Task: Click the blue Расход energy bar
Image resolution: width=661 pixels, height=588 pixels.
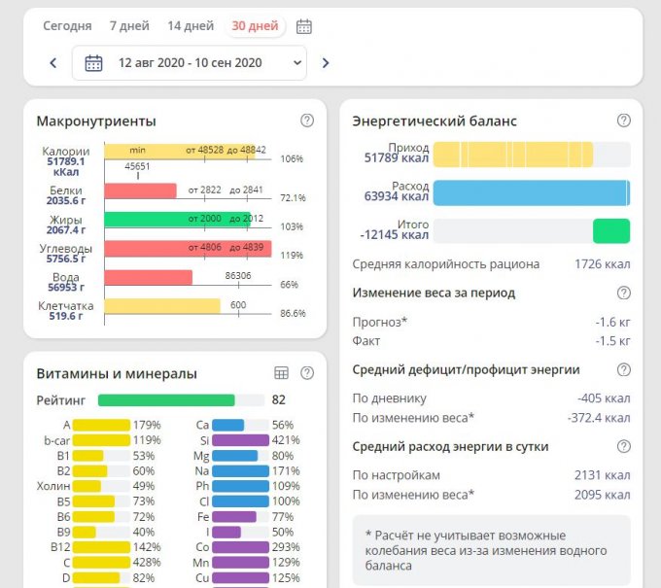Action: [x=530, y=192]
